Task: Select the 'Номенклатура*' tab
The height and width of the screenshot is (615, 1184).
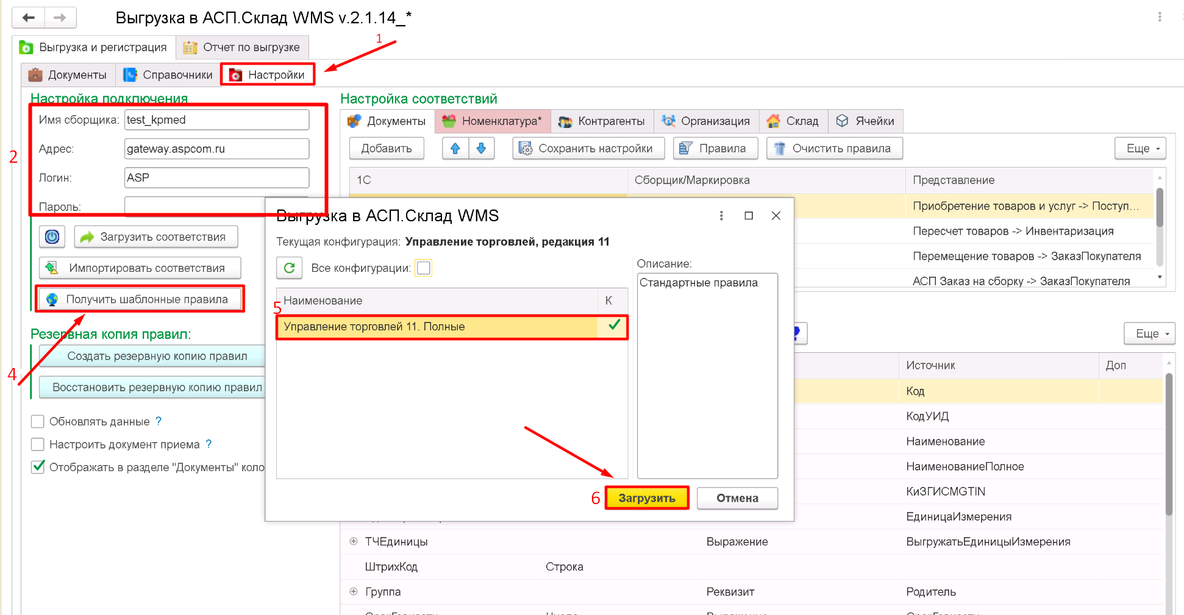Action: tap(493, 121)
